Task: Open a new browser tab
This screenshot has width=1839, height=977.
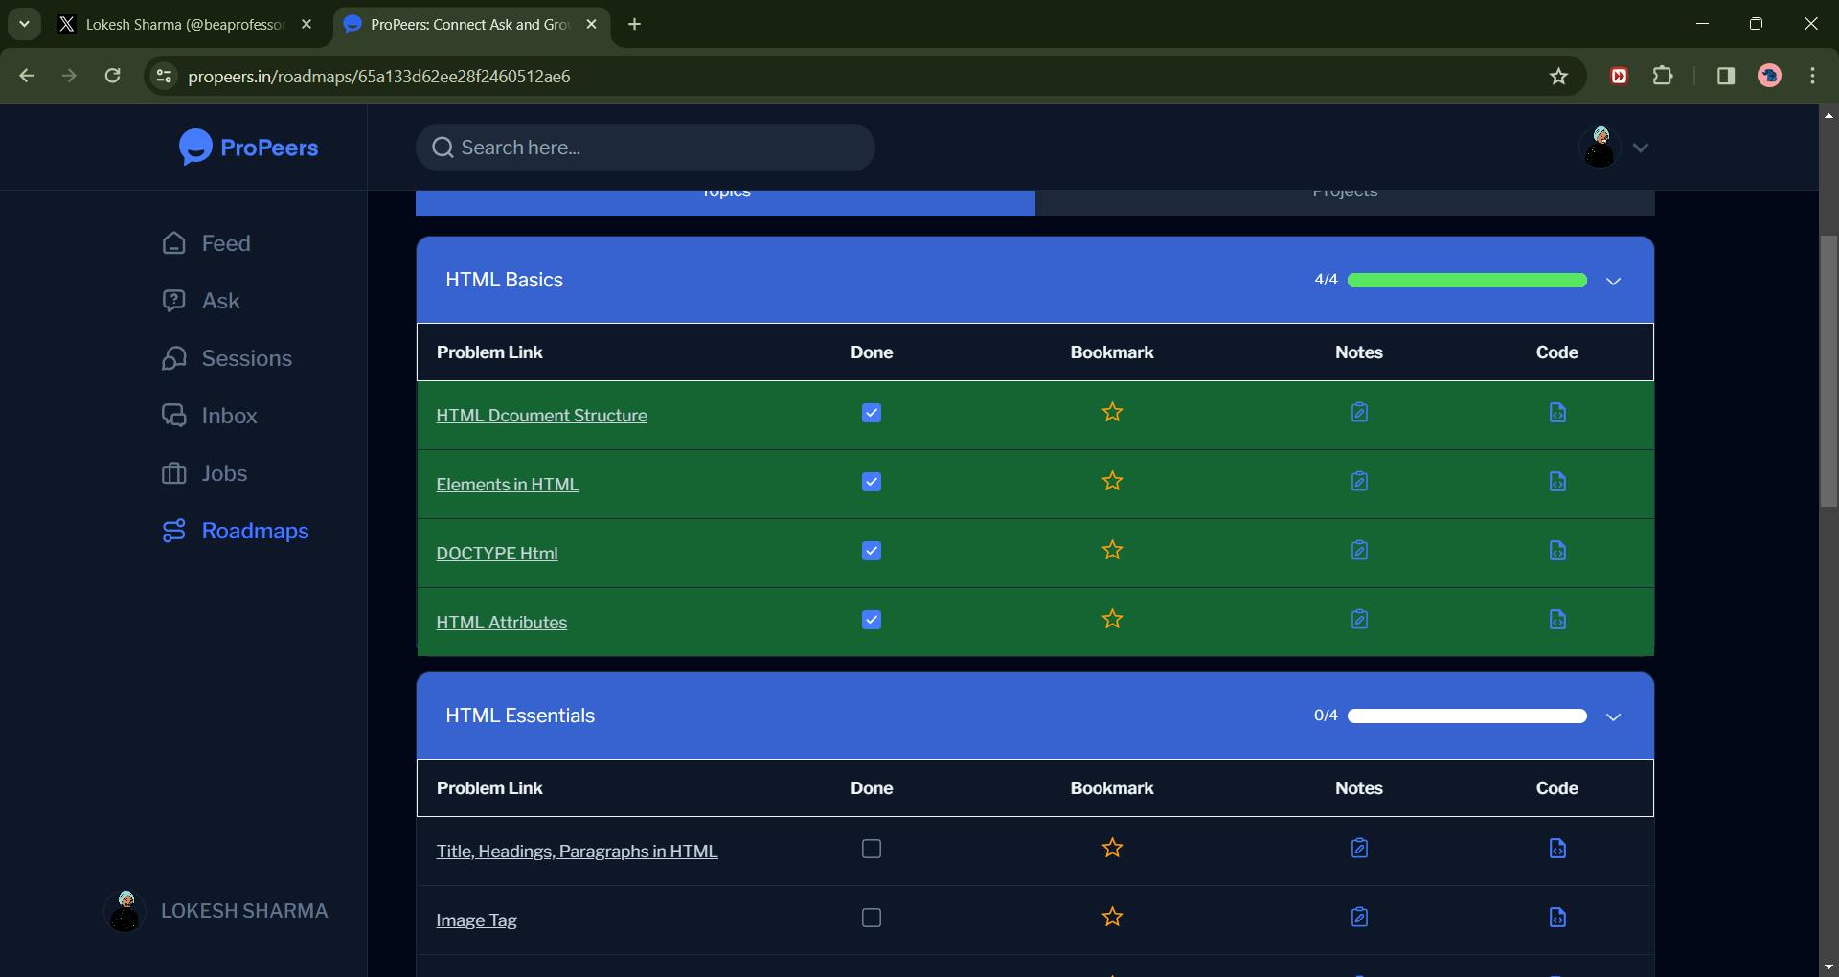Action: click(634, 25)
